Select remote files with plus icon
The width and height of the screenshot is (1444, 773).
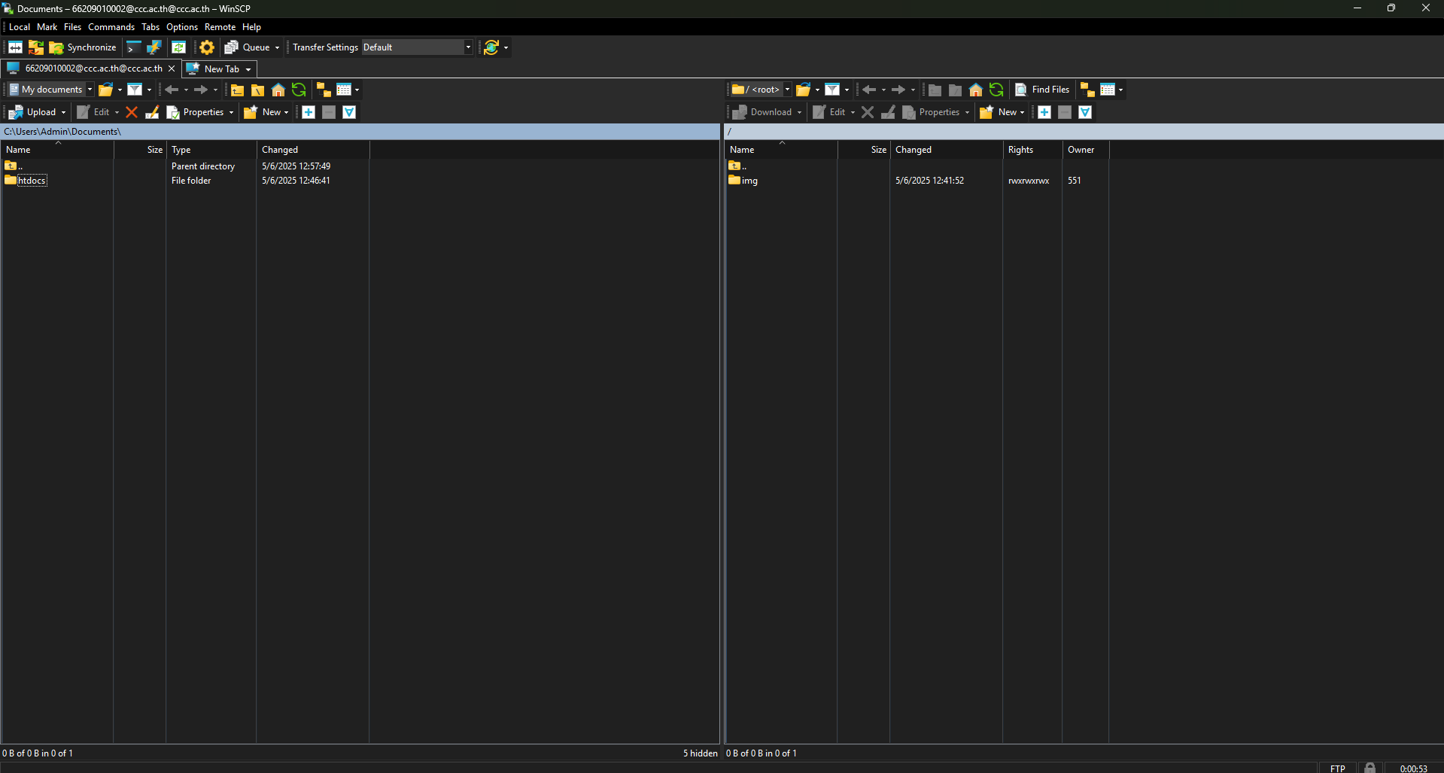click(1044, 112)
